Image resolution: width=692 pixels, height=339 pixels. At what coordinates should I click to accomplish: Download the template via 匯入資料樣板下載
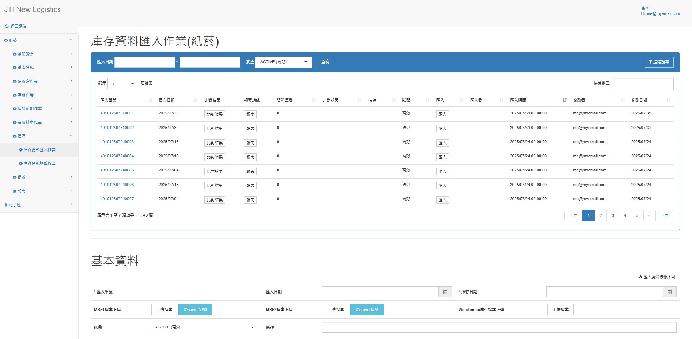click(657, 277)
